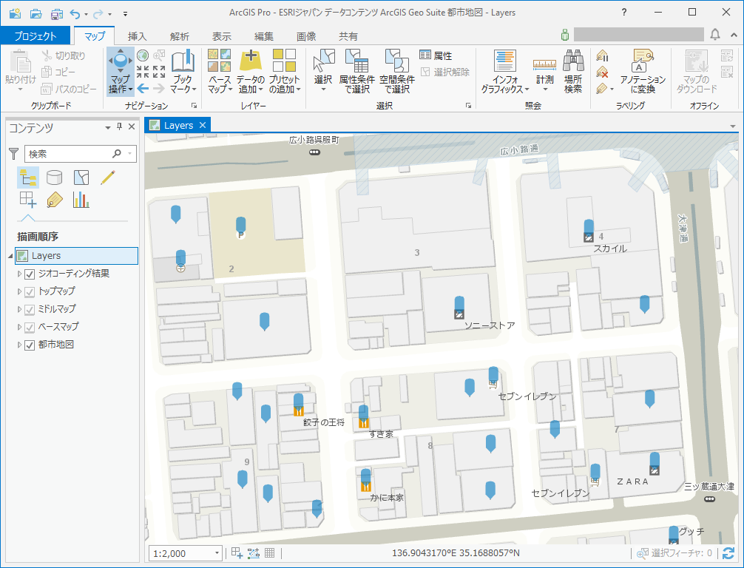Select the マップ操作 (Explore) tool

pyautogui.click(x=120, y=64)
